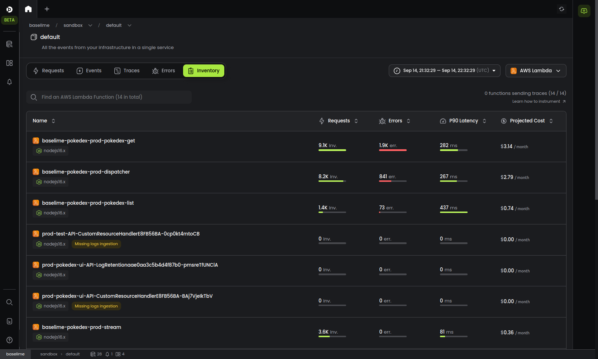Click Missing logs ingestion badge for prod-pokedex-ui-API-CustomResourceHandler
Image resolution: width=598 pixels, height=359 pixels.
[x=96, y=306]
